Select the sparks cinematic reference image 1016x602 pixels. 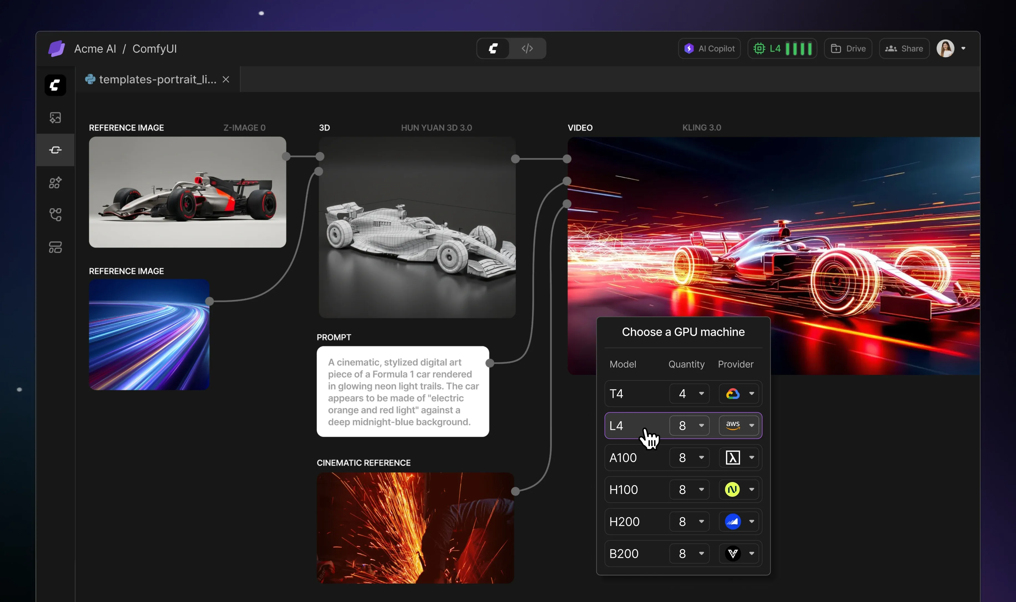click(x=415, y=528)
